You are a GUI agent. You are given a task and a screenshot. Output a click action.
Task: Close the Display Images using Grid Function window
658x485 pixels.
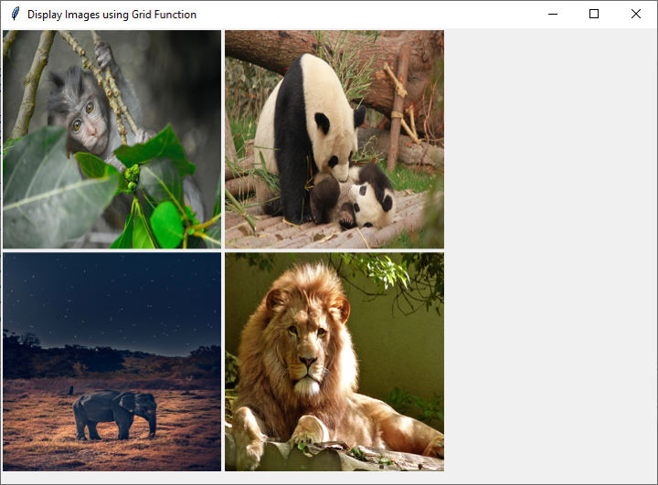pos(636,15)
